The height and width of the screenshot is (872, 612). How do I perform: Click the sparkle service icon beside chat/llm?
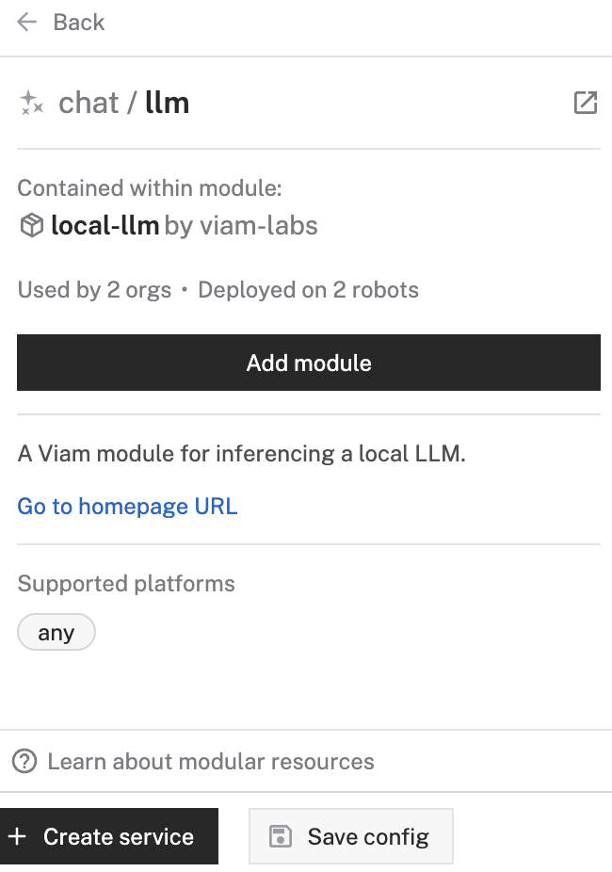tap(31, 103)
